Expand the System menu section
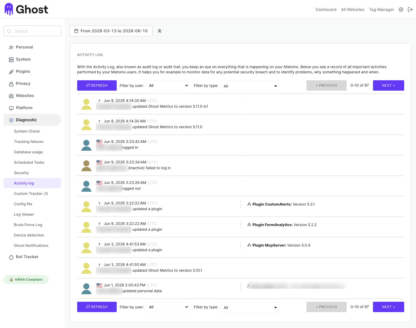Screen dimensions: 416x328 (32, 59)
